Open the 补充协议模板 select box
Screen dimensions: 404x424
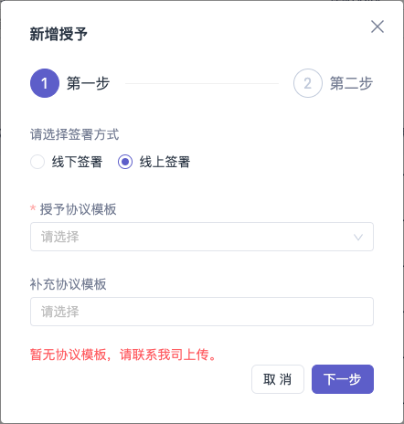pos(202,312)
